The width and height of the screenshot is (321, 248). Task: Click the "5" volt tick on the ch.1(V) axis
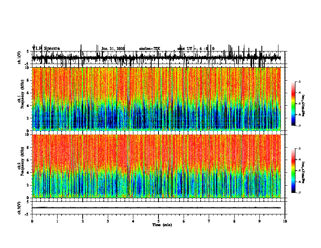[28, 51]
